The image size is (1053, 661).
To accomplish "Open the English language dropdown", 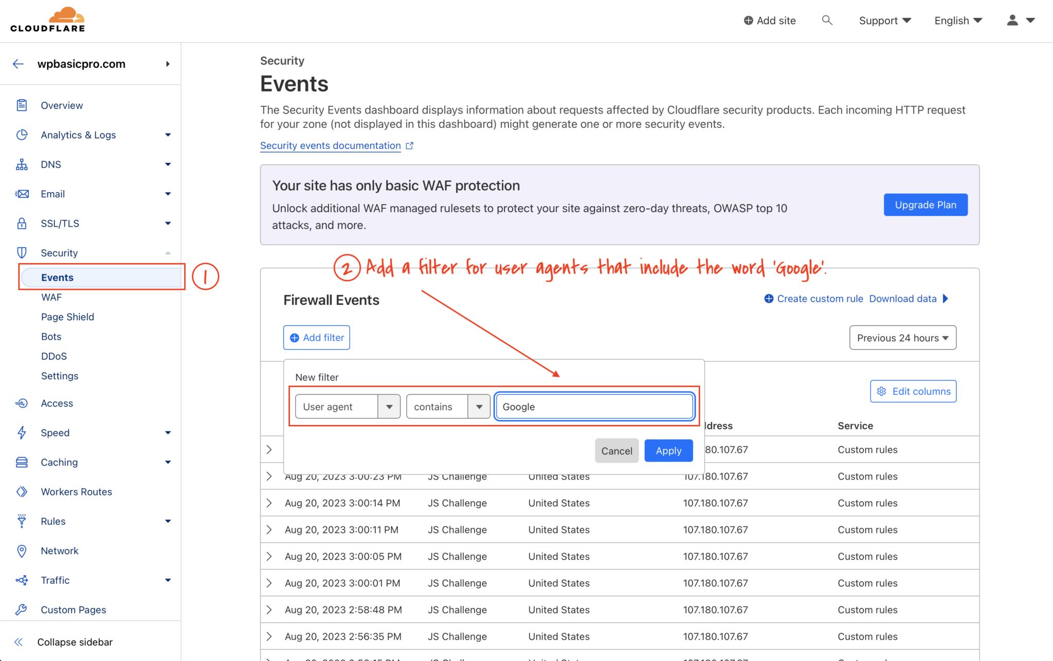I will click(957, 20).
